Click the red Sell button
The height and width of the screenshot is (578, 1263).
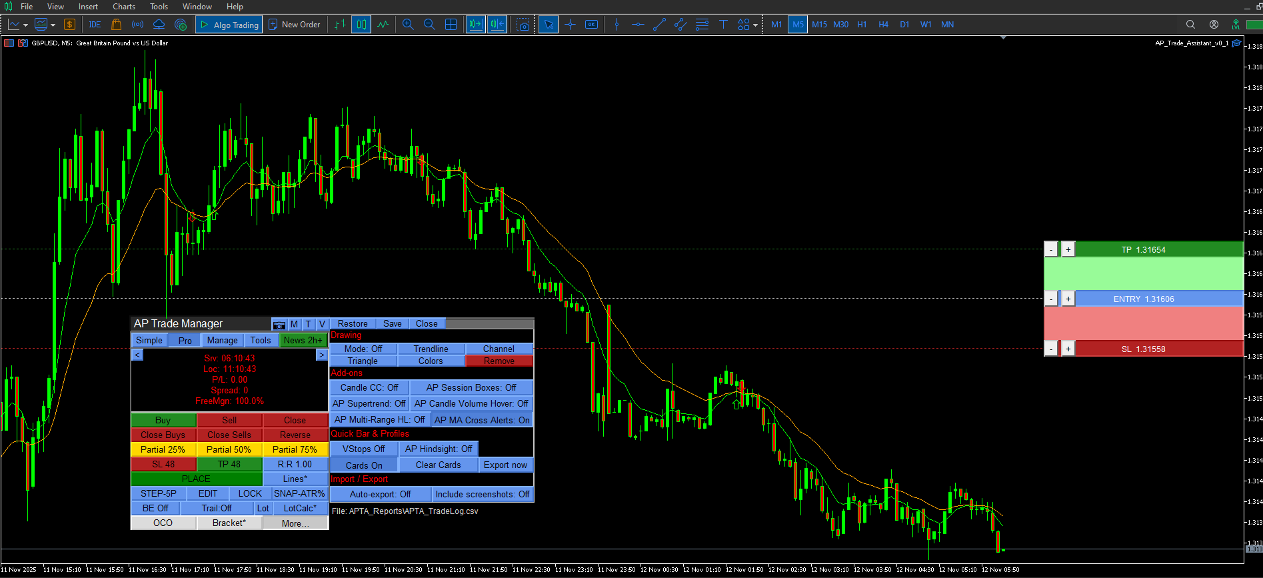click(229, 420)
